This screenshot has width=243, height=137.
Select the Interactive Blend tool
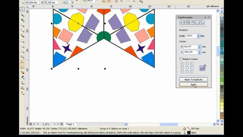pos(22,72)
